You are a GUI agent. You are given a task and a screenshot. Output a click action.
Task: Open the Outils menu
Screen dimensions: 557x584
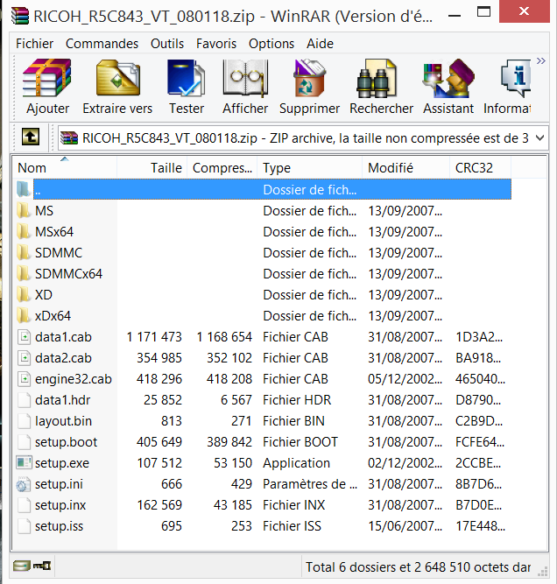167,44
